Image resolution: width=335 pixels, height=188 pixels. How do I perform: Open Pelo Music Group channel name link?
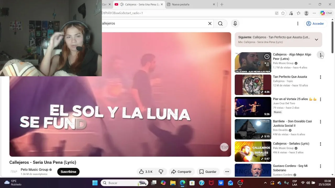(x=35, y=169)
